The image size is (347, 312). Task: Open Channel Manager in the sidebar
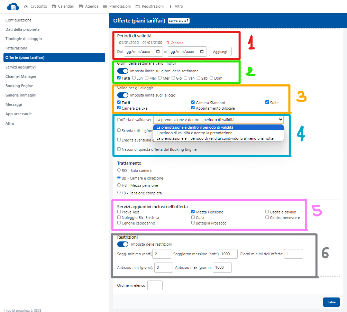coord(21,76)
